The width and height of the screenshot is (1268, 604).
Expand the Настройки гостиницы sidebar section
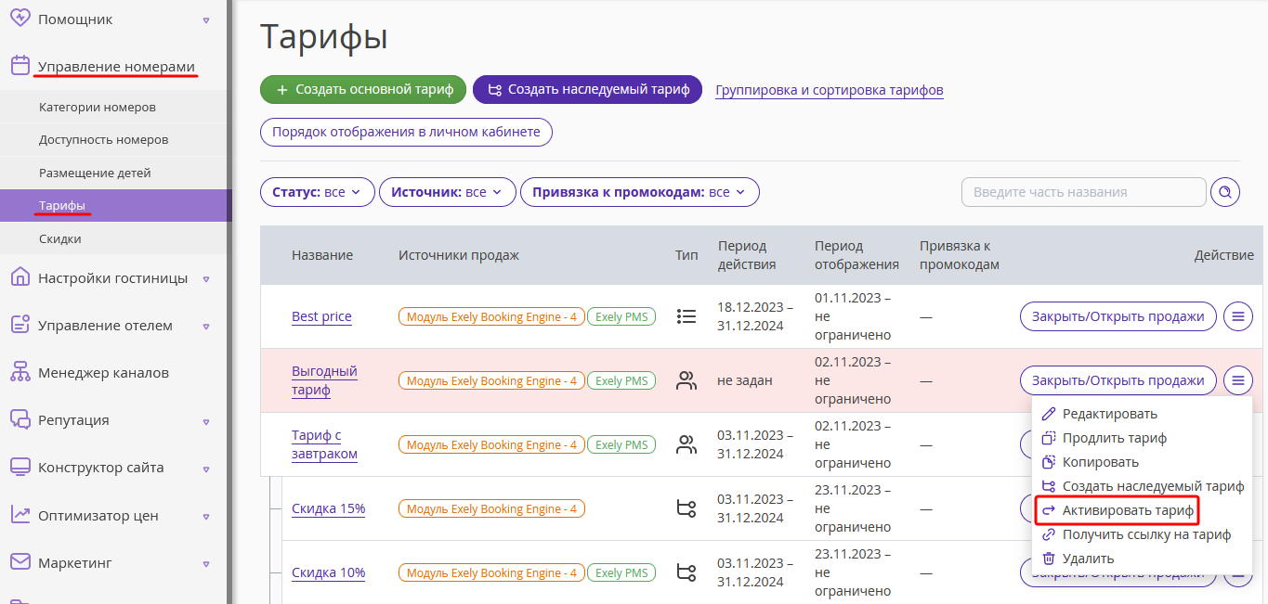[x=113, y=278]
